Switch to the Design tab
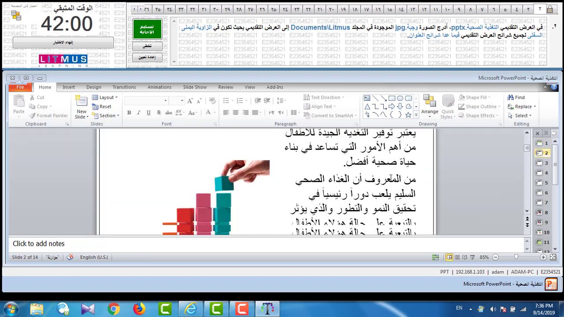This screenshot has height=317, width=564. pyautogui.click(x=94, y=87)
